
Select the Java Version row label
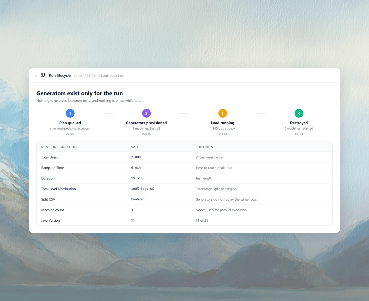pyautogui.click(x=50, y=221)
